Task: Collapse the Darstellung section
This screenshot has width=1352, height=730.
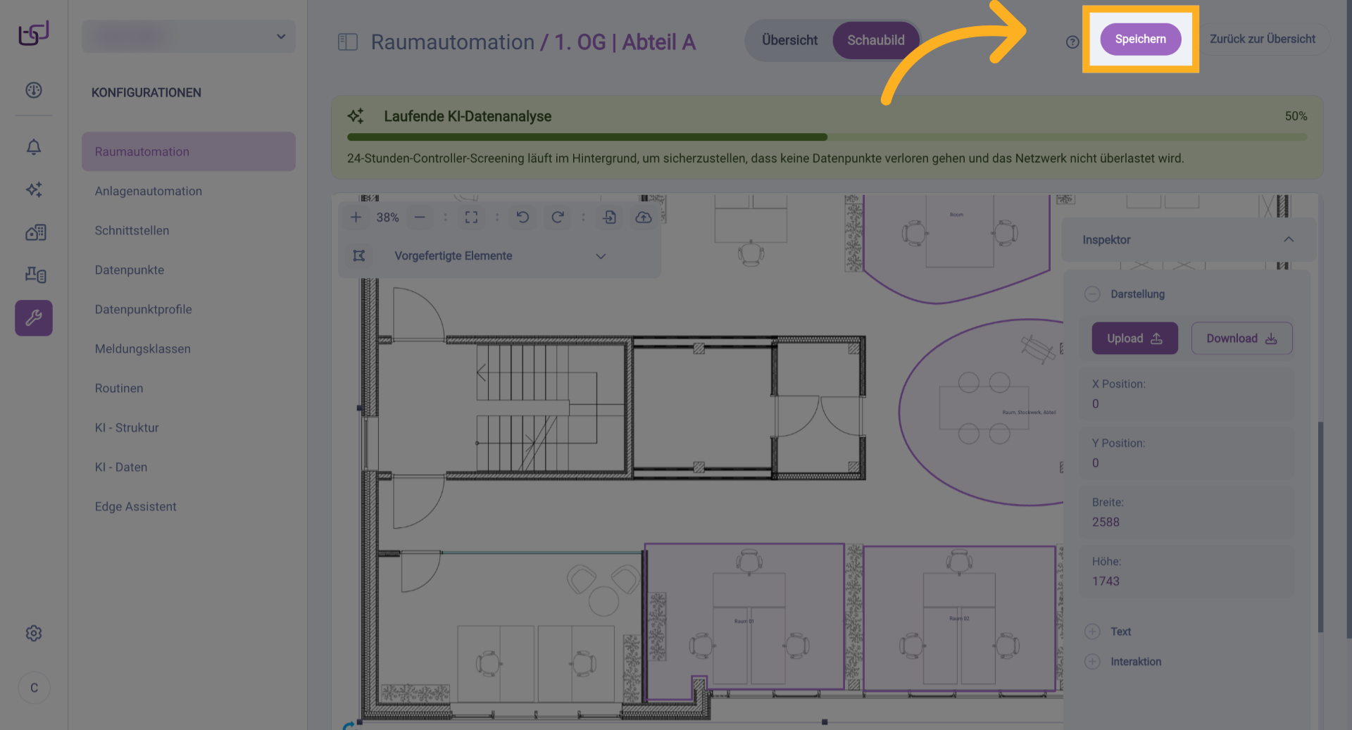Action: click(x=1092, y=294)
